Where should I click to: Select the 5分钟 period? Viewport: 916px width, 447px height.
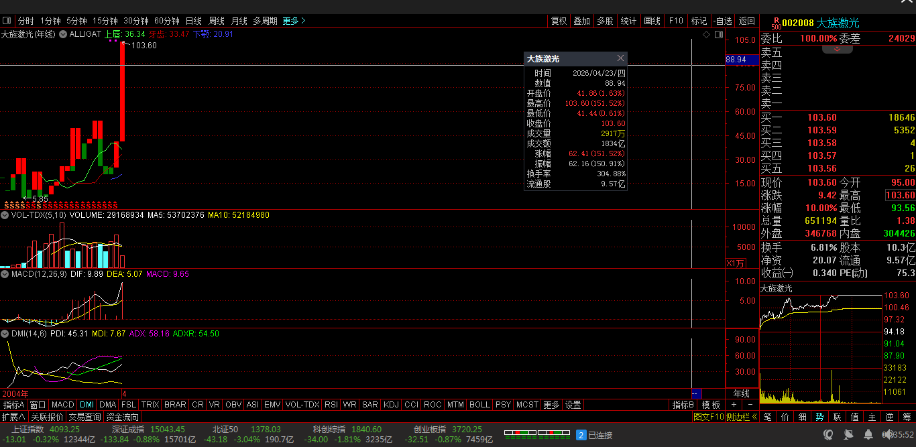(76, 21)
